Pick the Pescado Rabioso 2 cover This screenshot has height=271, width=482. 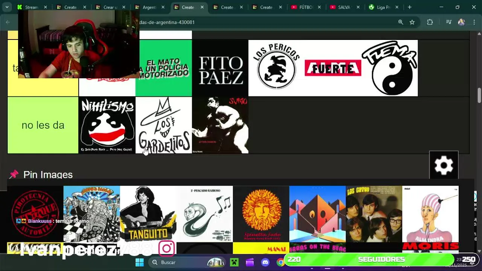[x=204, y=214]
